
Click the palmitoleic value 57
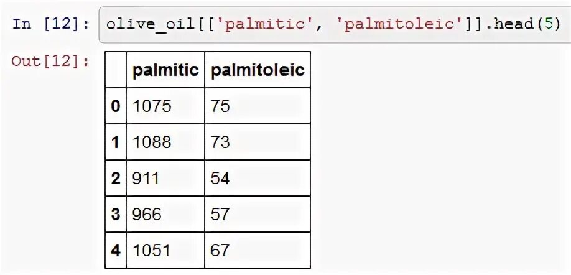[x=220, y=215]
